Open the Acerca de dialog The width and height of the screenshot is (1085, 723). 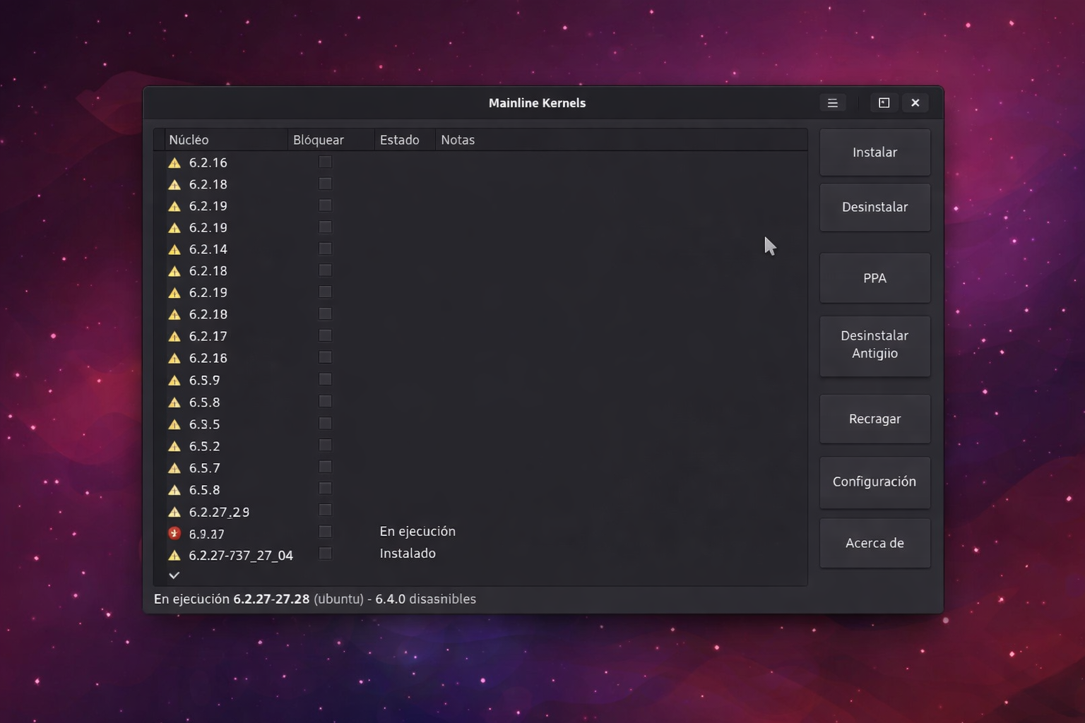[x=874, y=543]
